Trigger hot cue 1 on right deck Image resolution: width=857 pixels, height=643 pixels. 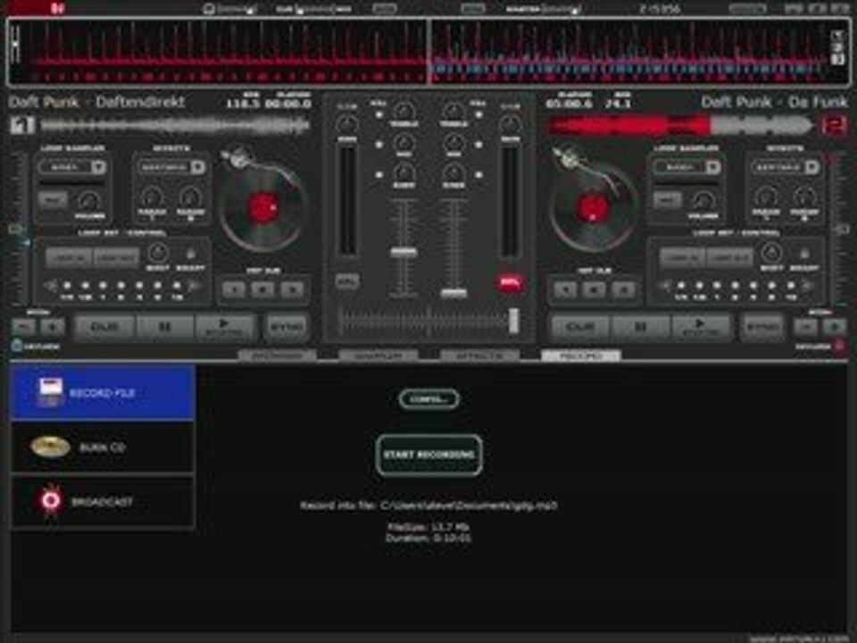[565, 288]
